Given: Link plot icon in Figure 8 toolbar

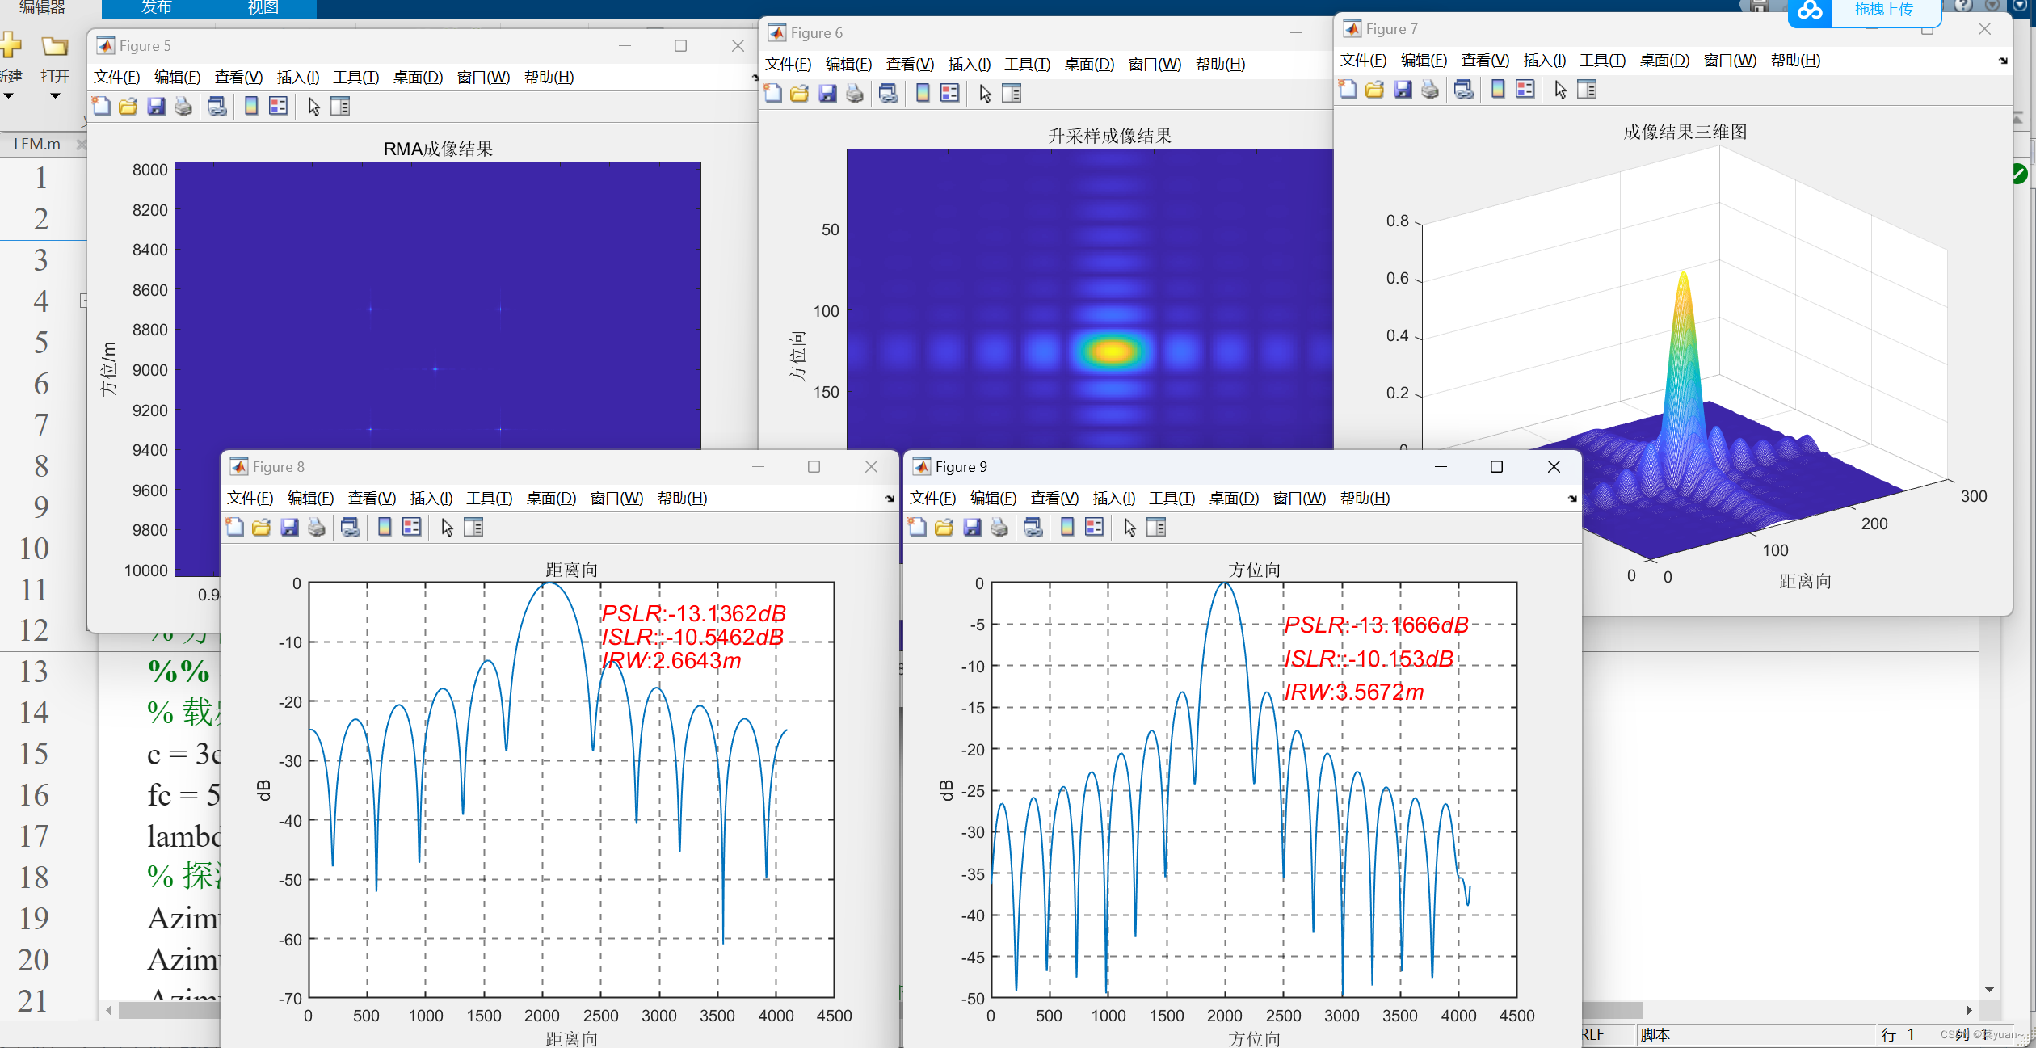Looking at the screenshot, I should (x=351, y=527).
